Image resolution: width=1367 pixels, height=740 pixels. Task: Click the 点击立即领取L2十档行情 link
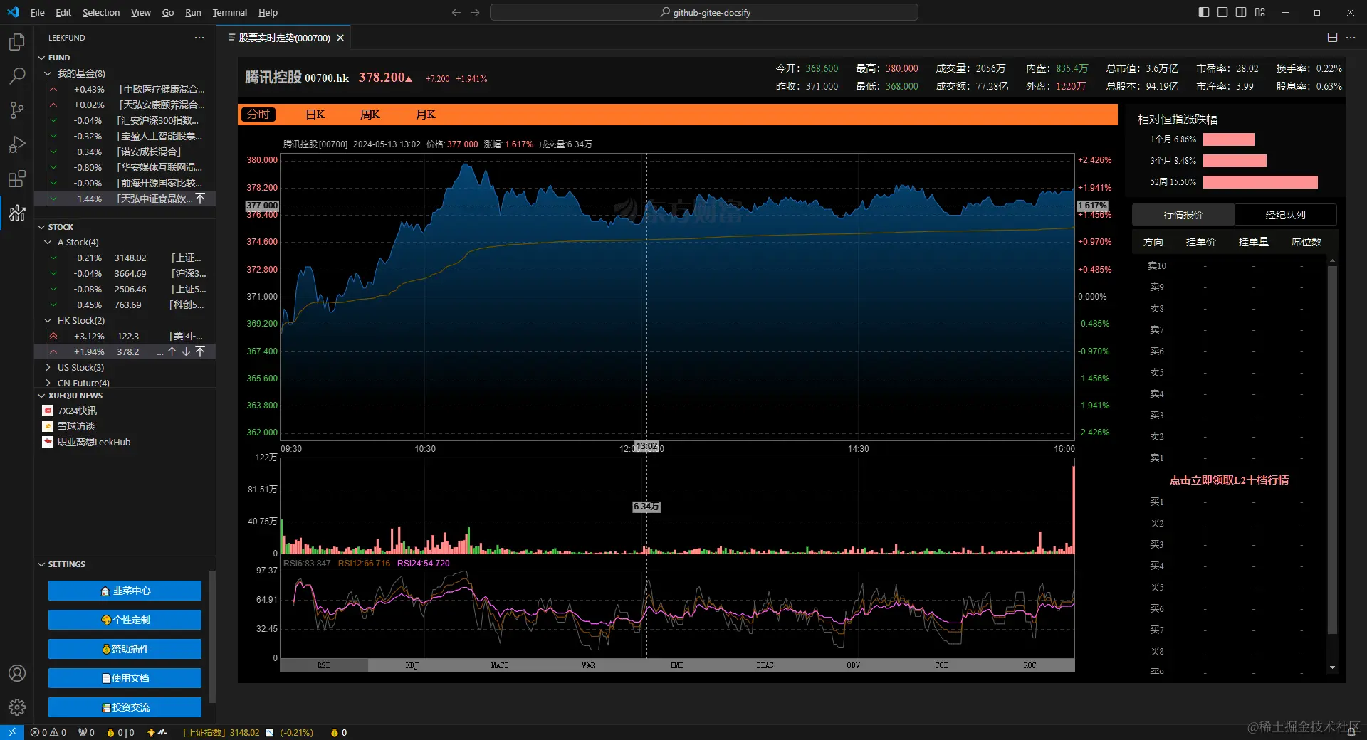pyautogui.click(x=1229, y=480)
